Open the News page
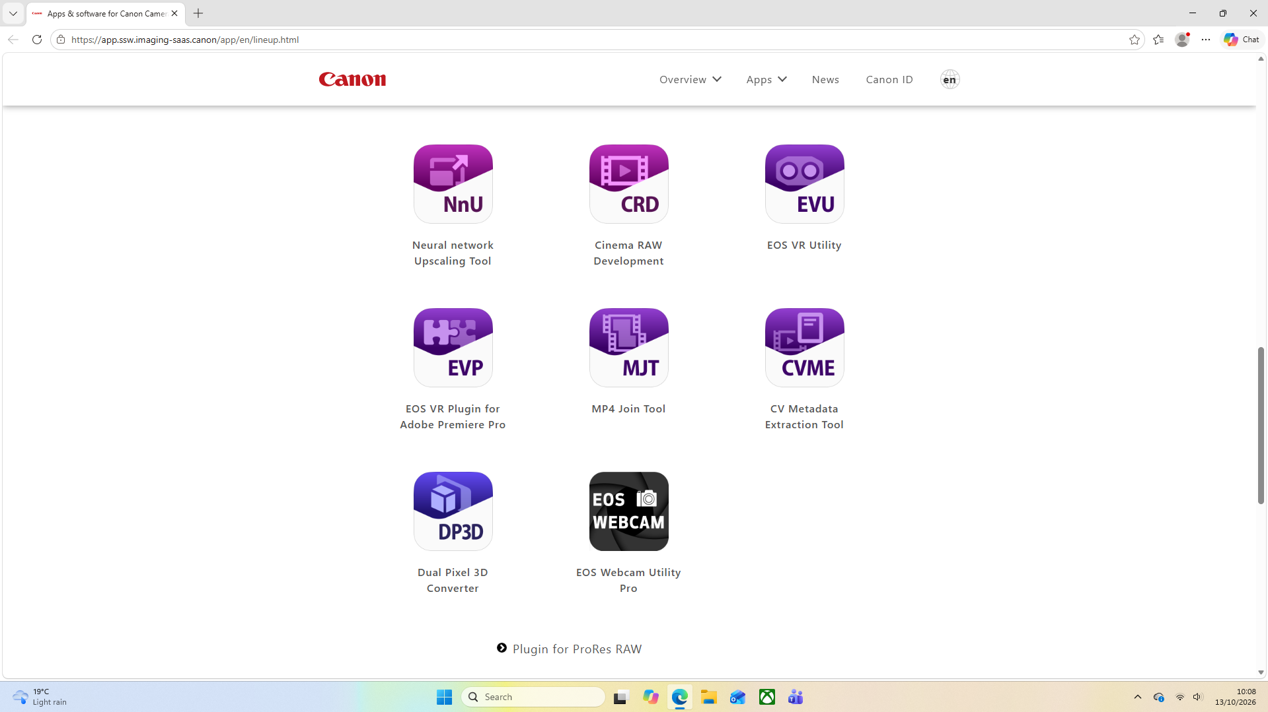 (x=825, y=79)
